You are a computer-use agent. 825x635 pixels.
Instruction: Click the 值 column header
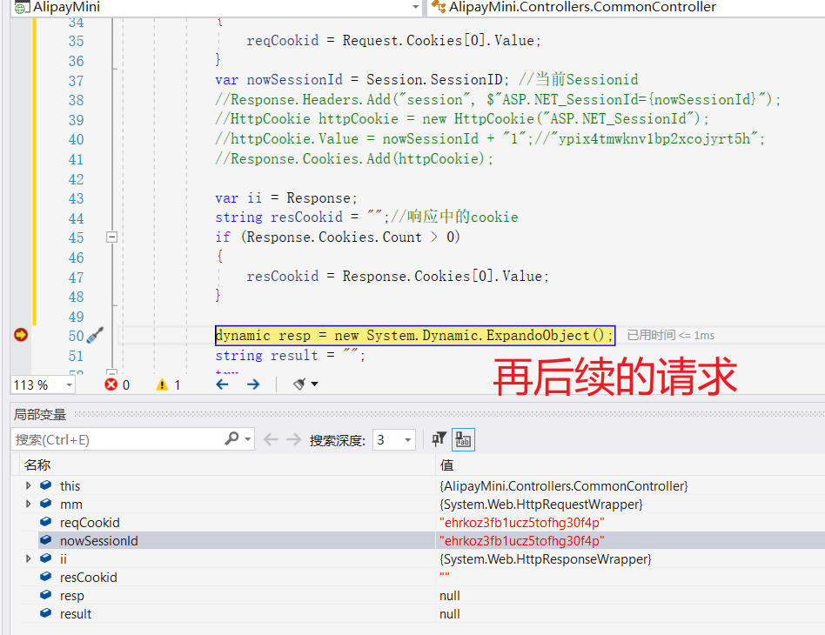coord(630,465)
